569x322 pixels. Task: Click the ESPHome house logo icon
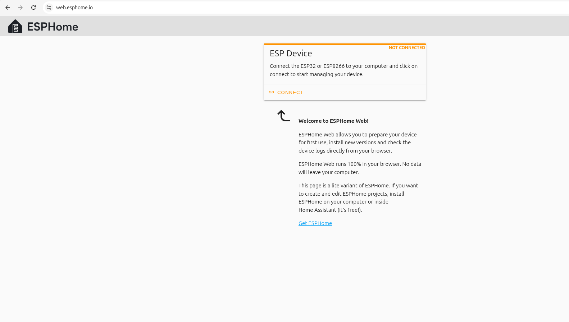pos(15,27)
